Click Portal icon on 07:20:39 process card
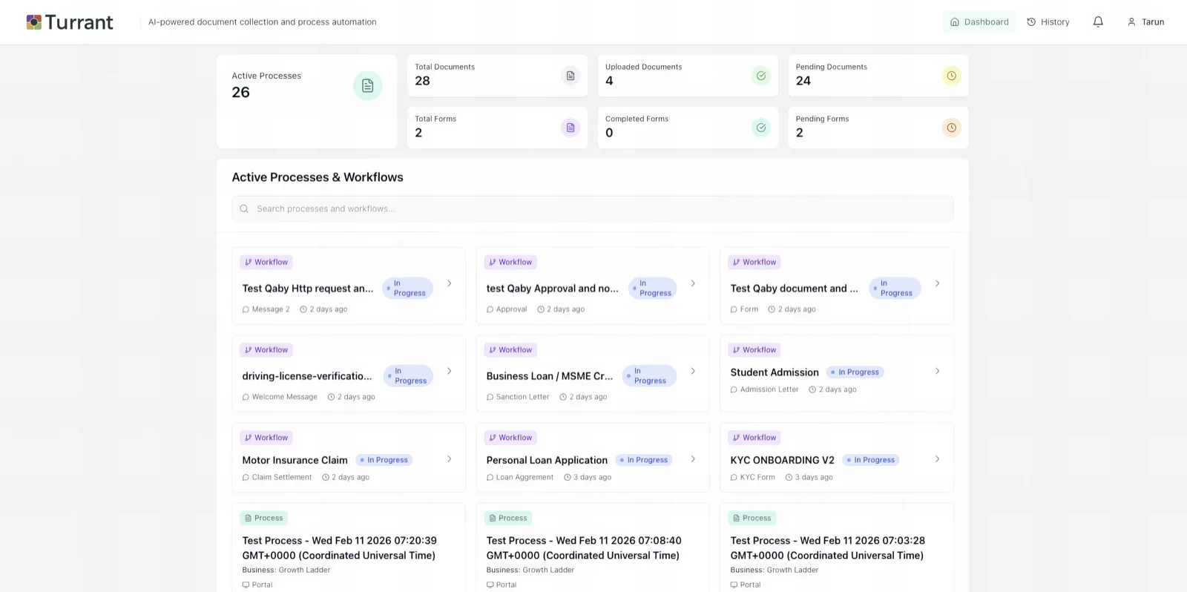Image resolution: width=1187 pixels, height=592 pixels. [246, 585]
